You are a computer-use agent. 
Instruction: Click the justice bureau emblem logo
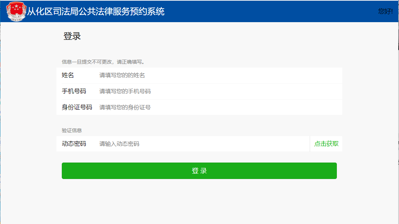(16, 11)
